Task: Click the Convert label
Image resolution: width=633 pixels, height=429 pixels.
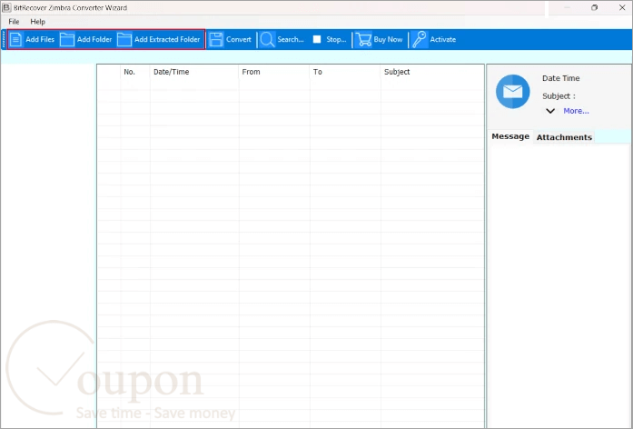Action: click(239, 39)
